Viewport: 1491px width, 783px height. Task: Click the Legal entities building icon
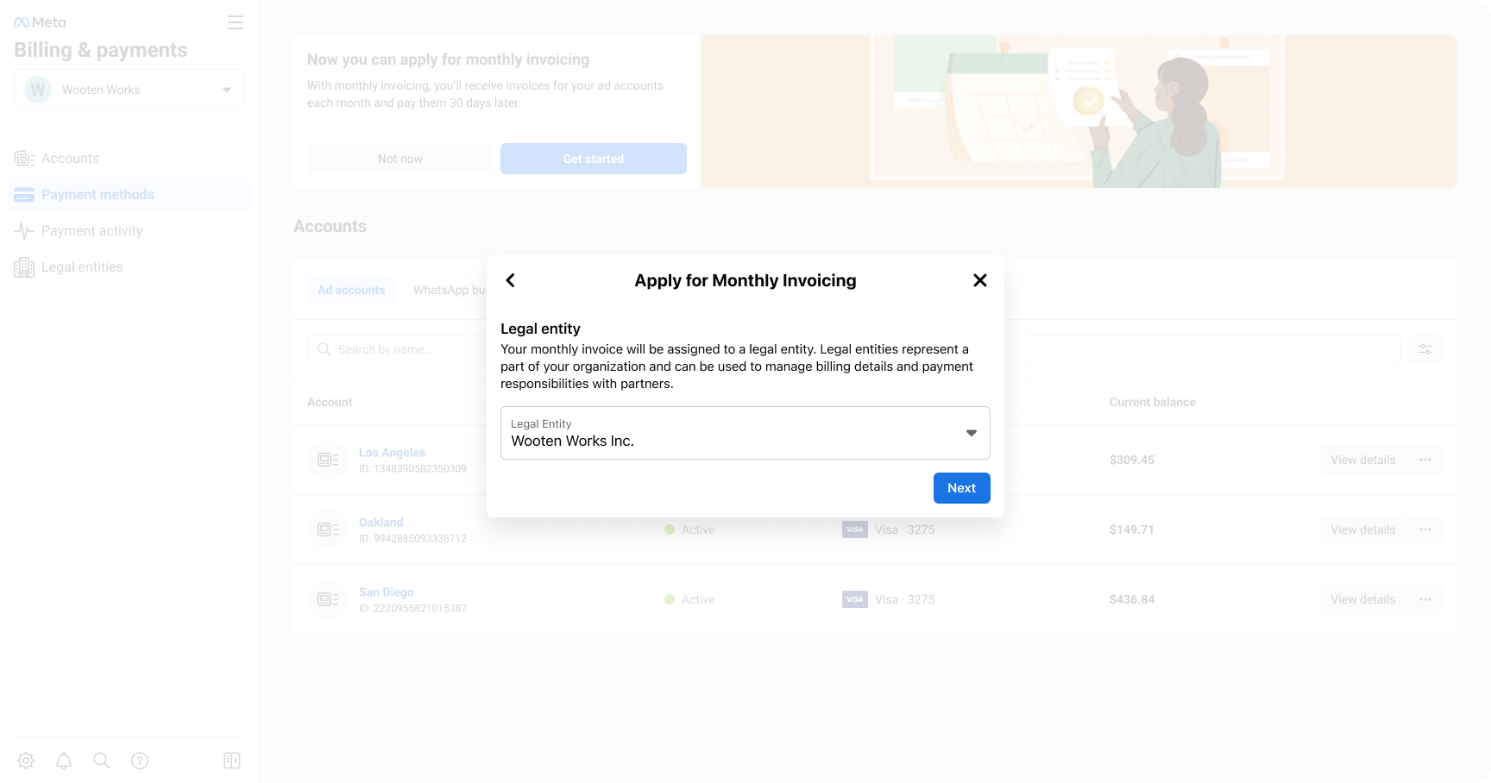[x=24, y=267]
